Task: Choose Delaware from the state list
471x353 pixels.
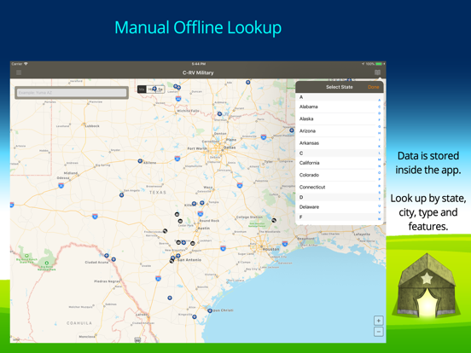Action: pos(336,207)
